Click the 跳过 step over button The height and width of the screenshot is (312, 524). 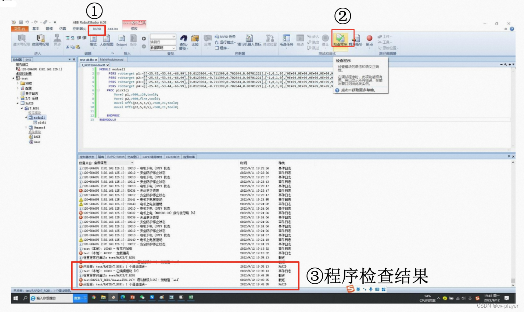[x=313, y=48]
